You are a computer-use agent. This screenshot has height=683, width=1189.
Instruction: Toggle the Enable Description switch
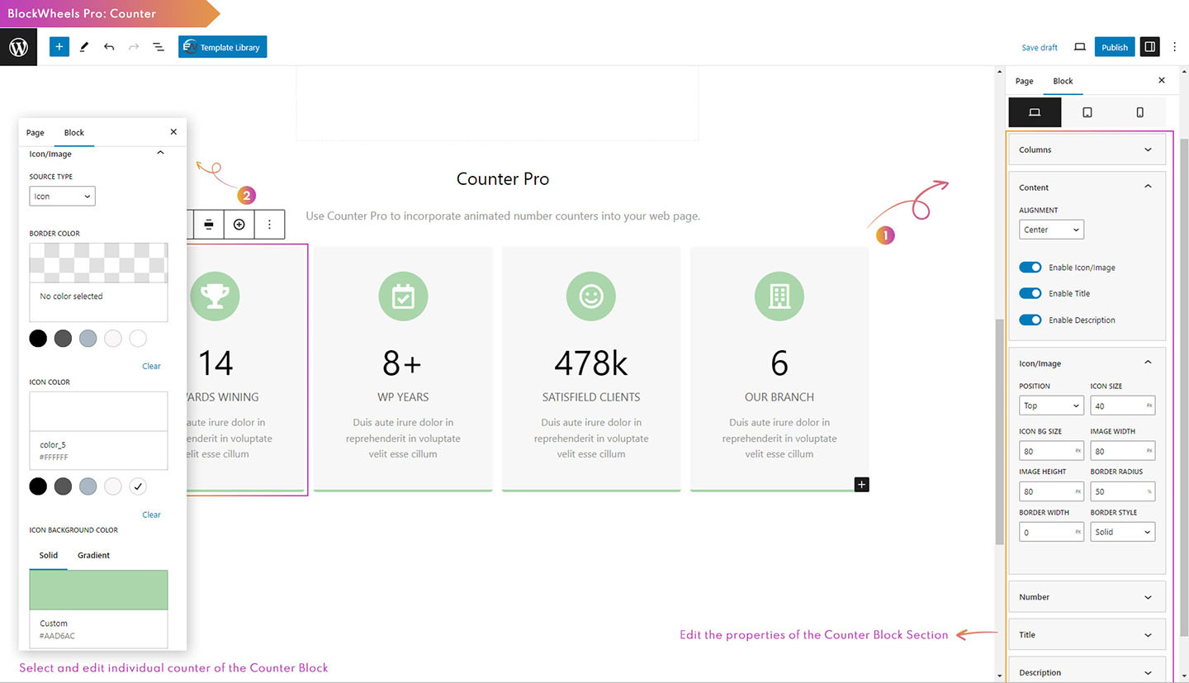[x=1030, y=320]
